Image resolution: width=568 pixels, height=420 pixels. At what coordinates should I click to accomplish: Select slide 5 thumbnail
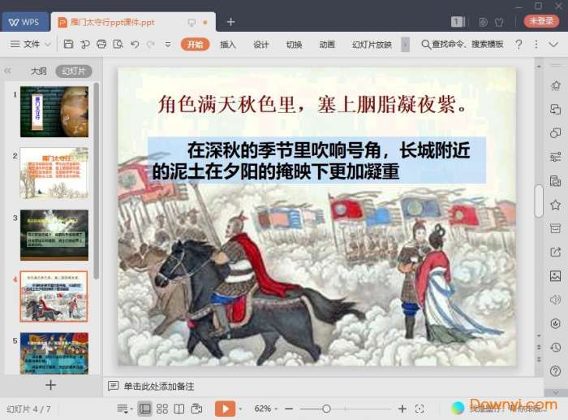coord(54,353)
